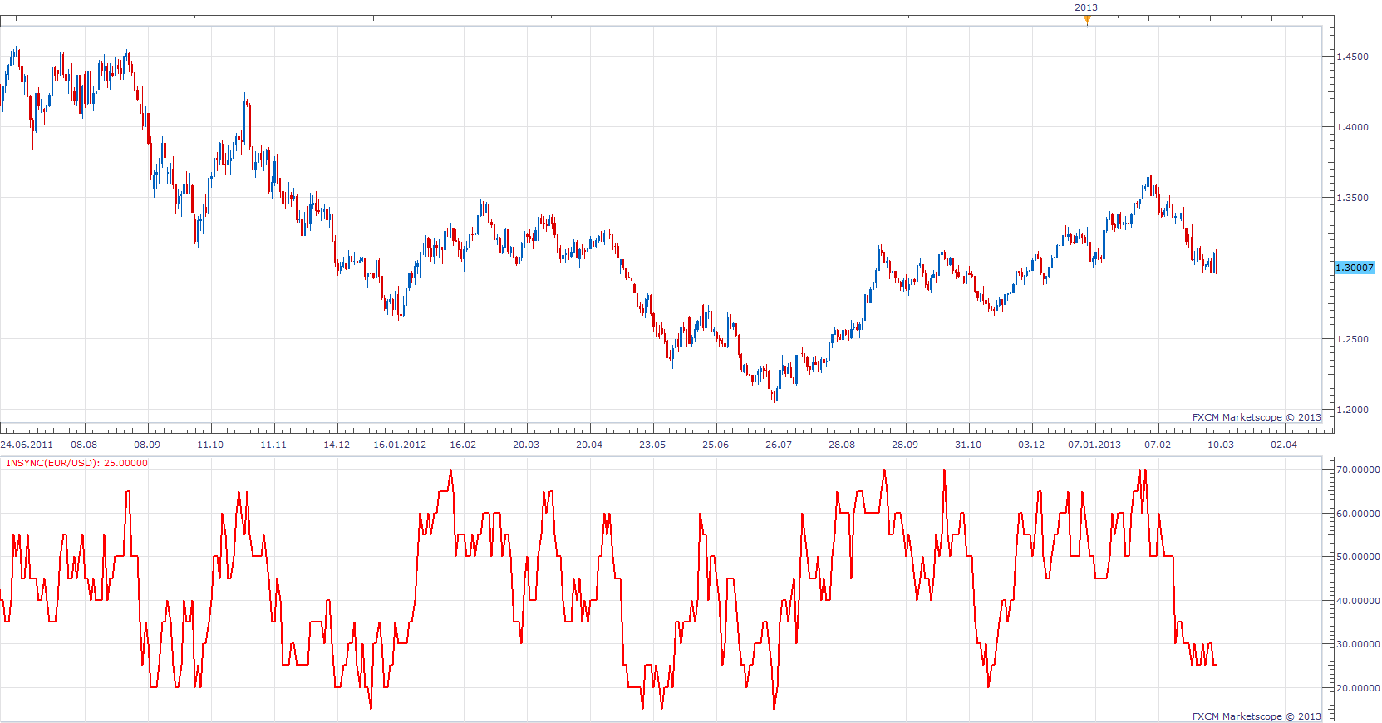Select the 26.07 date on time axis
Image resolution: width=1382 pixels, height=723 pixels.
[x=779, y=445]
